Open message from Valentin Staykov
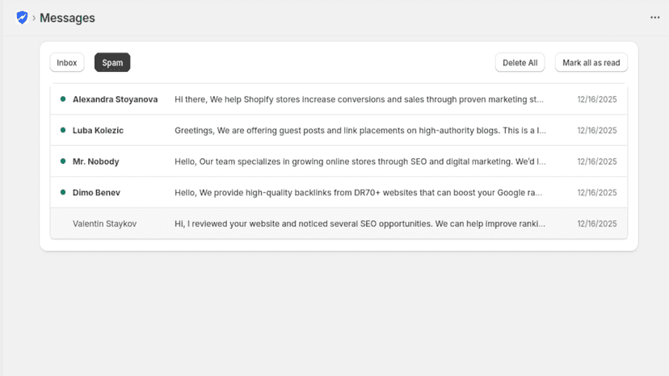Screen dimensions: 669x376 click(x=339, y=224)
